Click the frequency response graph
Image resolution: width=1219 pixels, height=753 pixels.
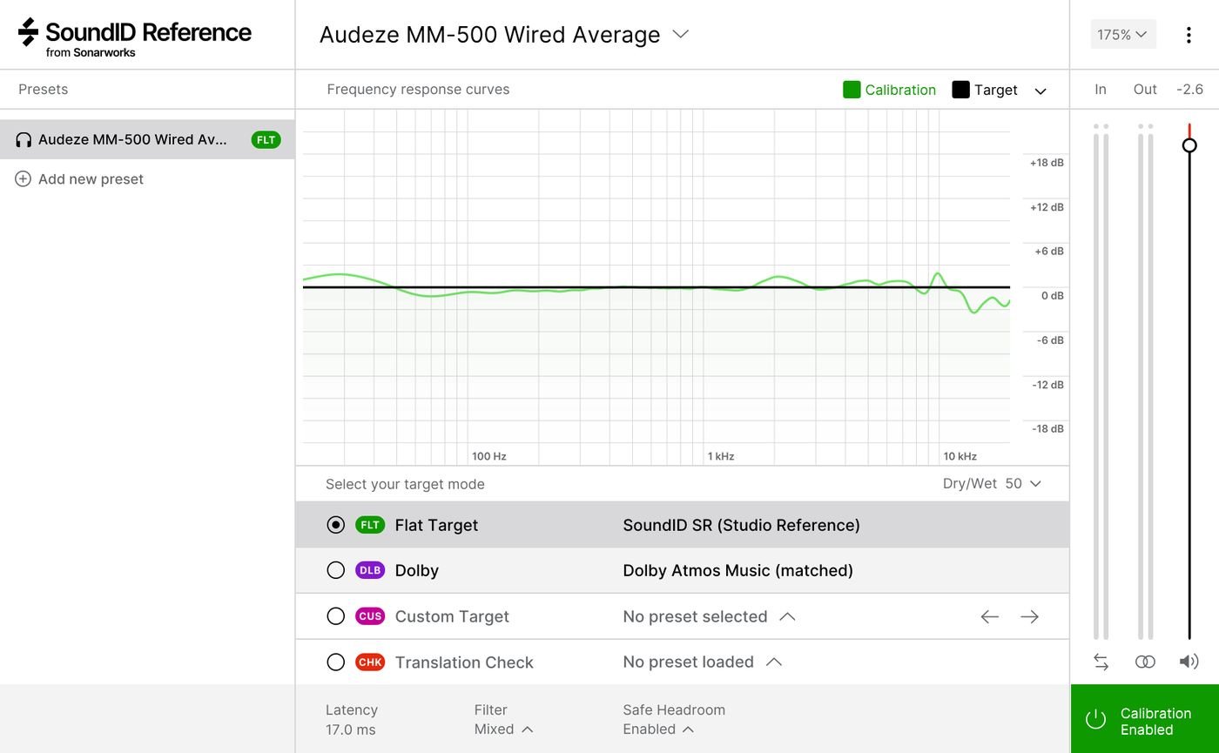coord(657,287)
